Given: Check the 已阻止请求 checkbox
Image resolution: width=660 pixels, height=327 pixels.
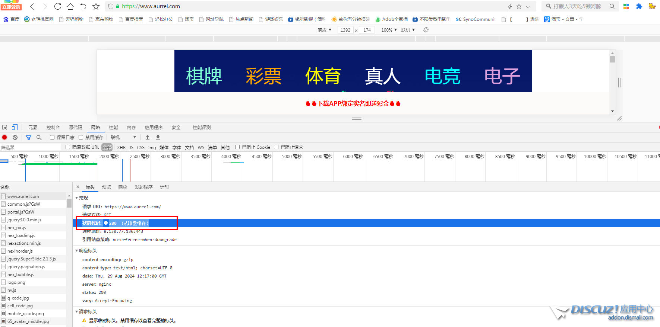Looking at the screenshot, I should pos(276,147).
